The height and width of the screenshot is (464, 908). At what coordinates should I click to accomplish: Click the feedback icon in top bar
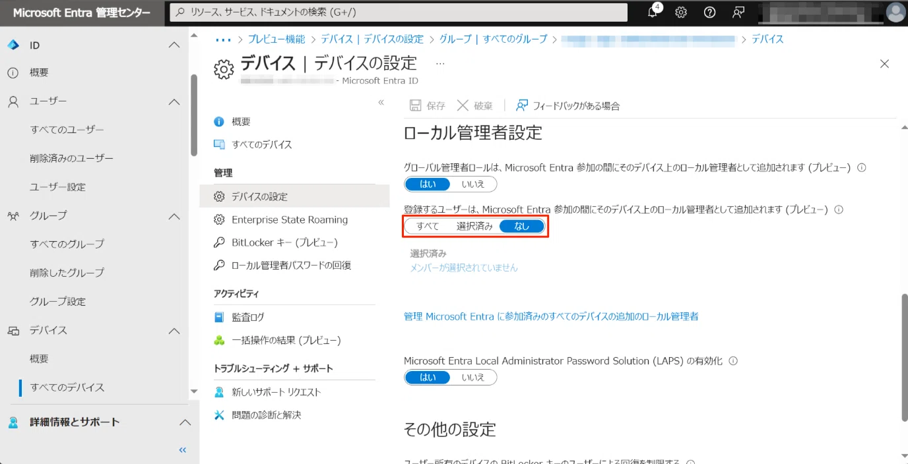(738, 13)
